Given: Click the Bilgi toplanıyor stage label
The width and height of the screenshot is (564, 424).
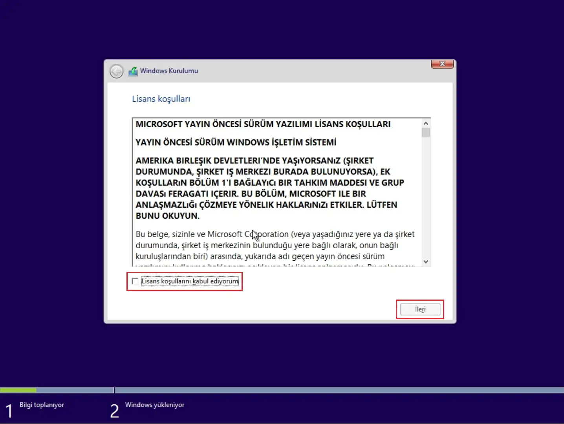Looking at the screenshot, I should tap(41, 405).
